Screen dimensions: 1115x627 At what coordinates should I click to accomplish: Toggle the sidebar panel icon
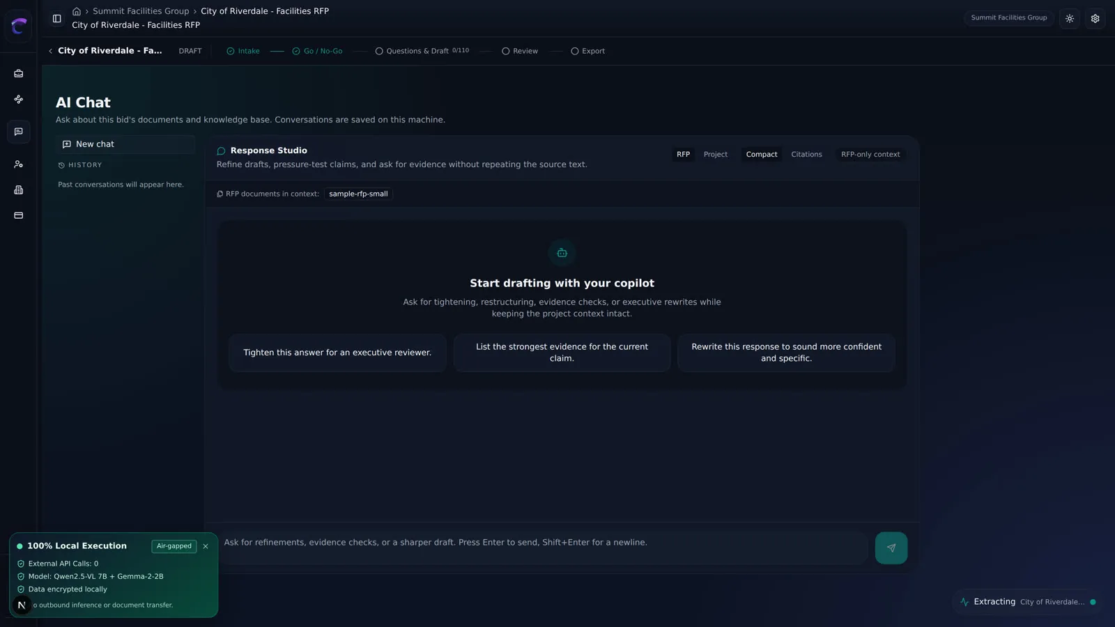point(57,19)
